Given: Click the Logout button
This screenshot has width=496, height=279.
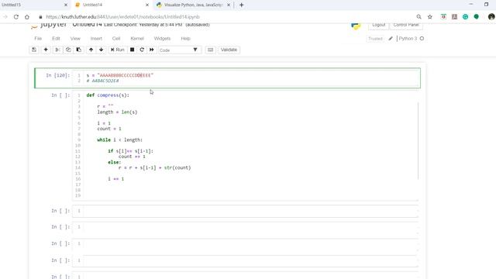Looking at the screenshot, I should tap(379, 25).
